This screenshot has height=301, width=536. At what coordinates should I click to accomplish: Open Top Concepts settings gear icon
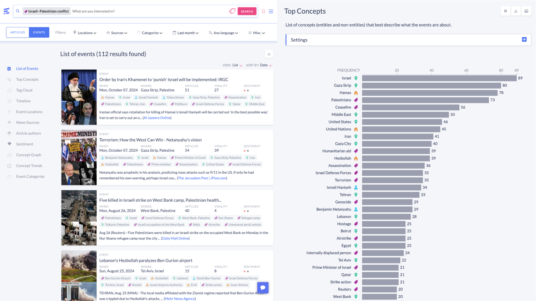[505, 11]
